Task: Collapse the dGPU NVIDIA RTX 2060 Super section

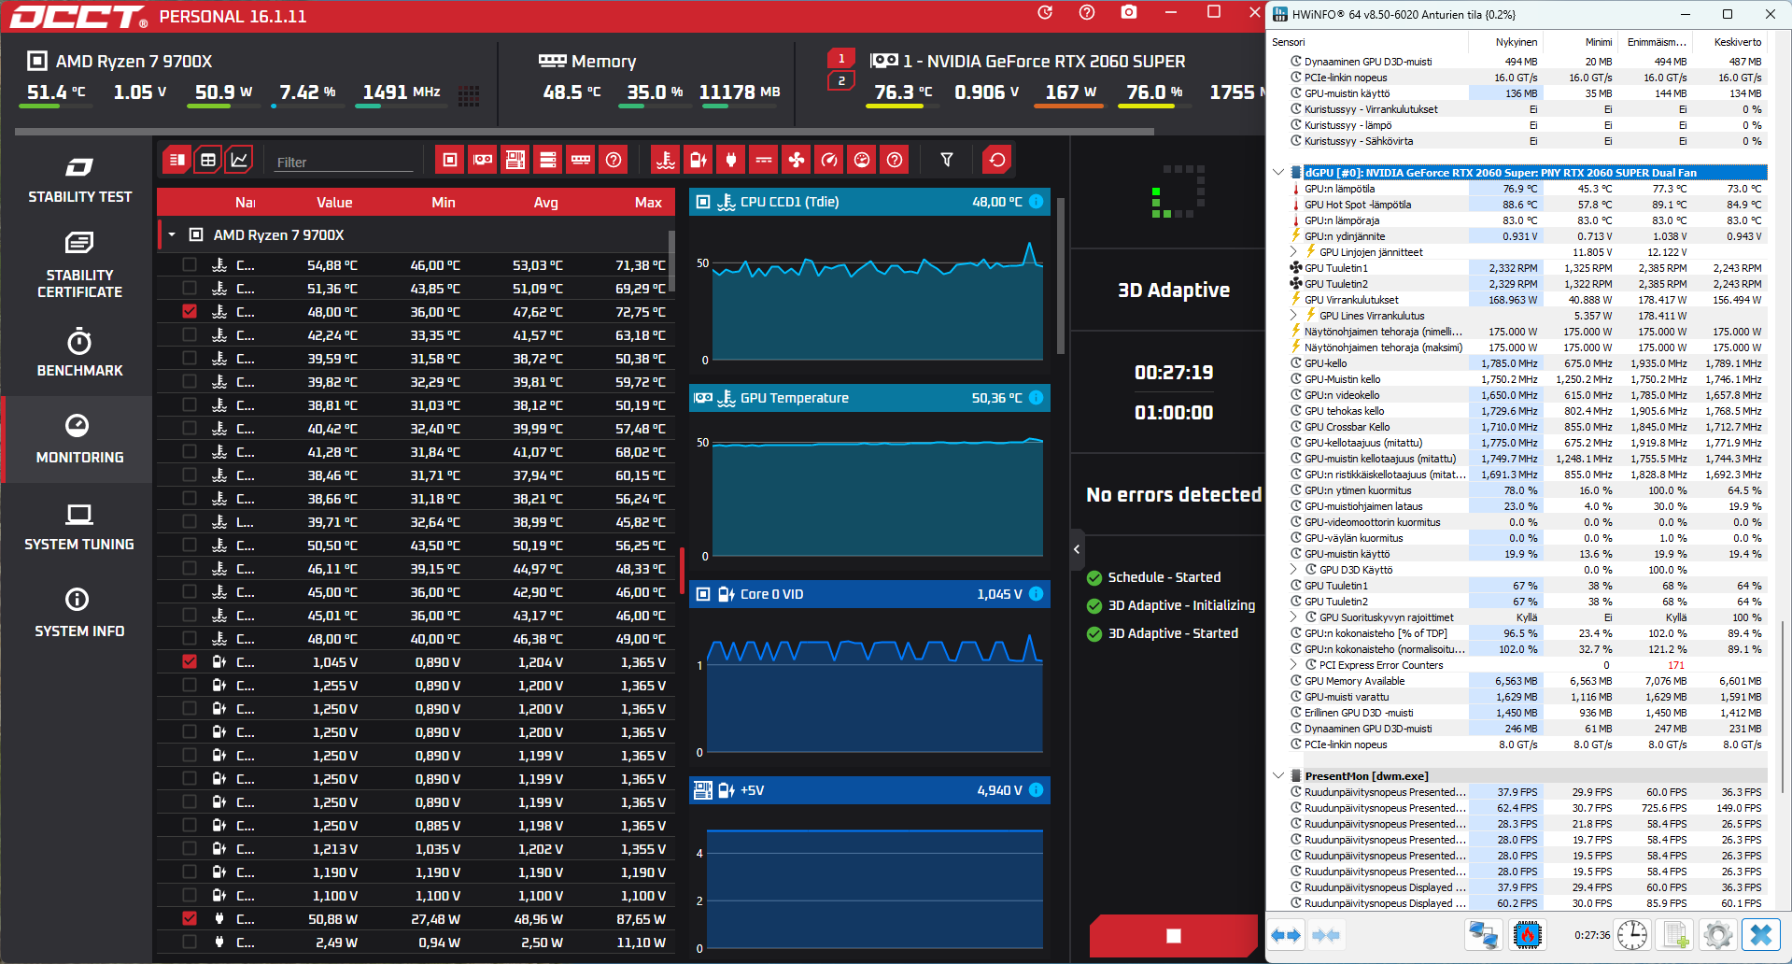Action: 1277,172
